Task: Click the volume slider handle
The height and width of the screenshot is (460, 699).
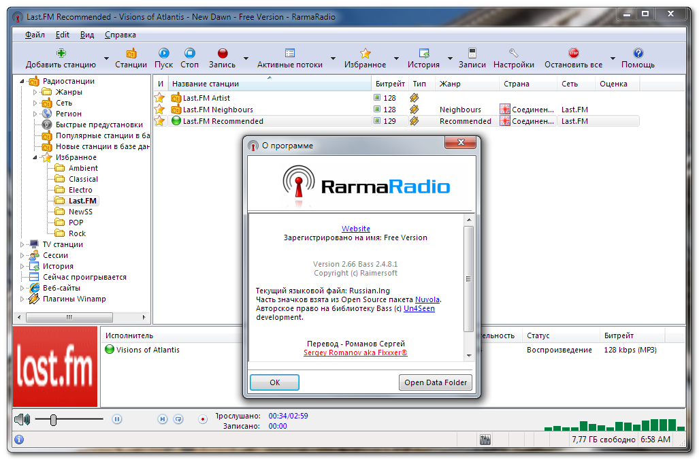Action: (x=54, y=419)
